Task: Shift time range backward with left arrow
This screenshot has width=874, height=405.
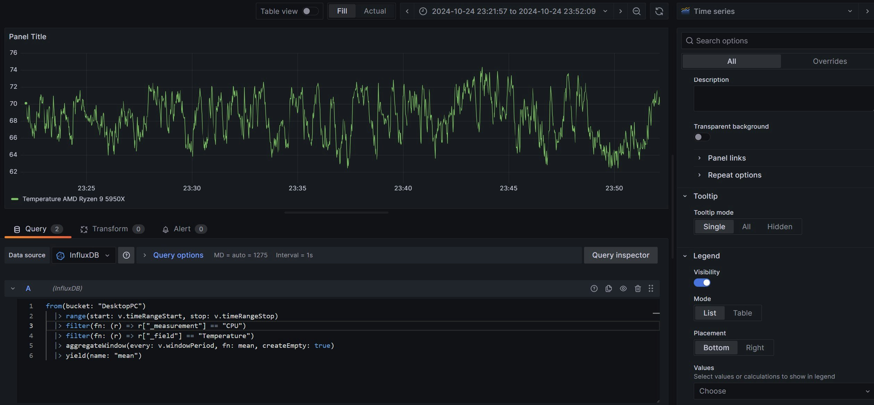Action: (x=407, y=11)
